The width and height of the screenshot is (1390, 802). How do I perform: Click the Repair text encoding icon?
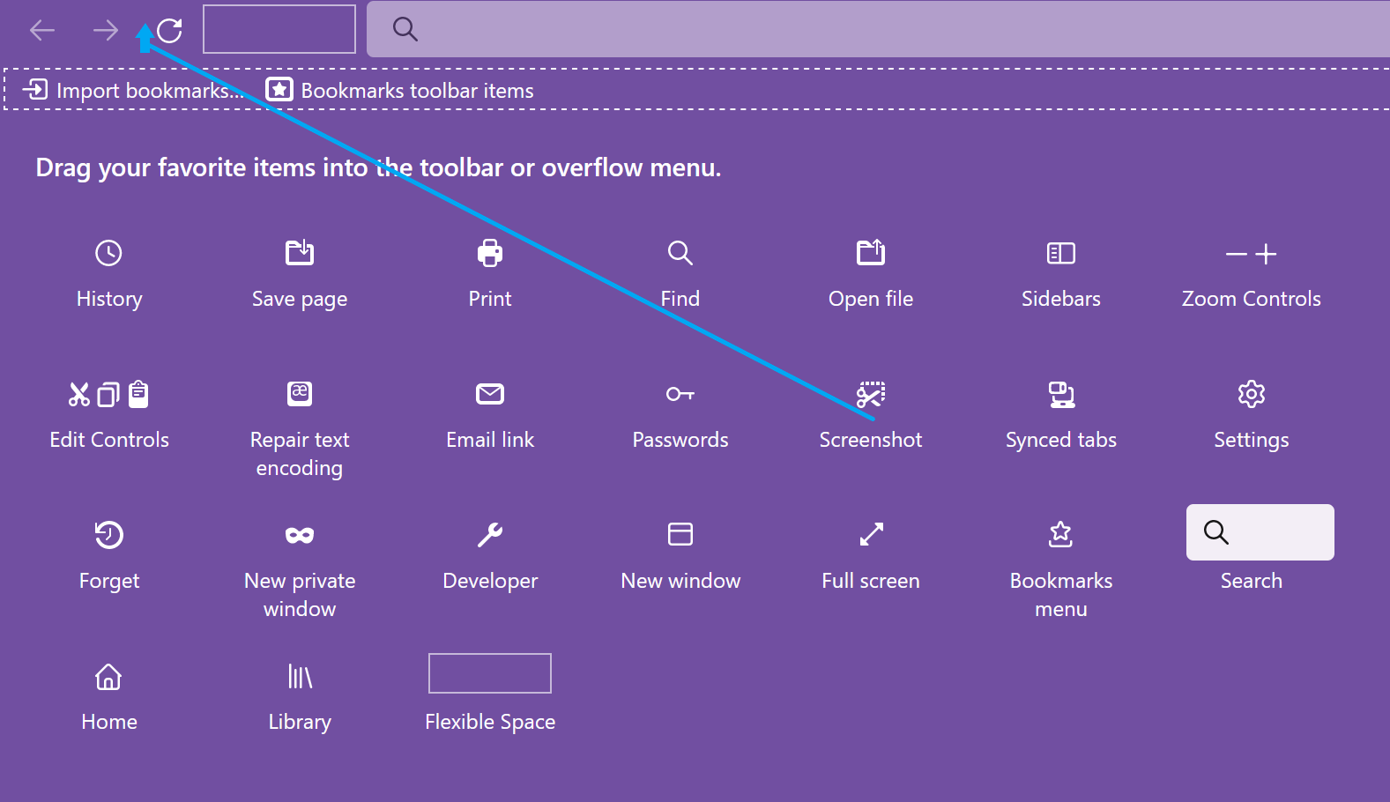tap(300, 394)
